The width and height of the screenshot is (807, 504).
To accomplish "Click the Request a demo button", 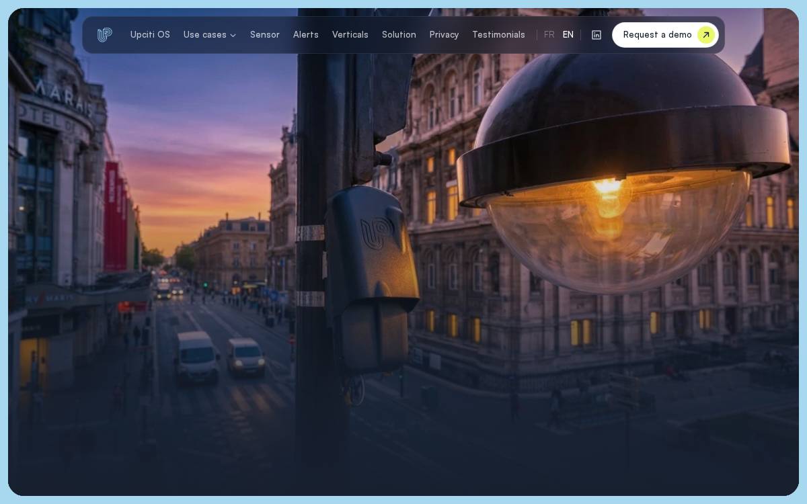I will 665,35.
